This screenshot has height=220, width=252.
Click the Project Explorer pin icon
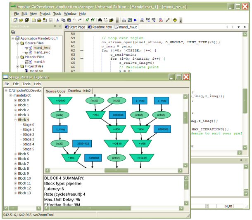tap(55, 26)
